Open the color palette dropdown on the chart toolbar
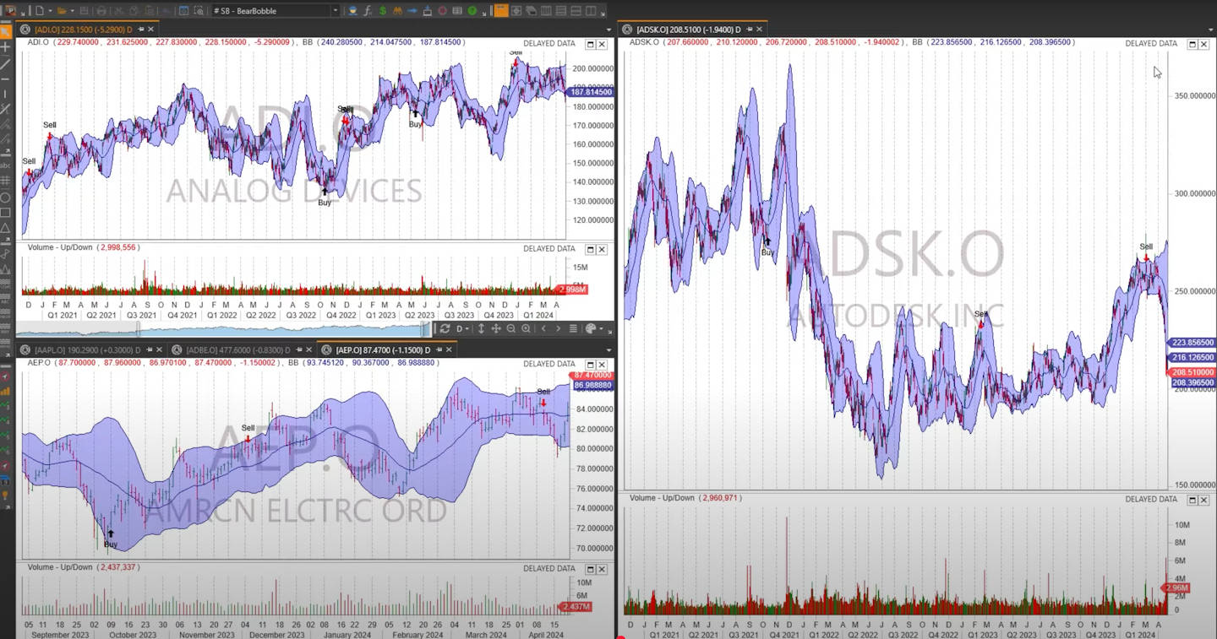 [x=592, y=329]
